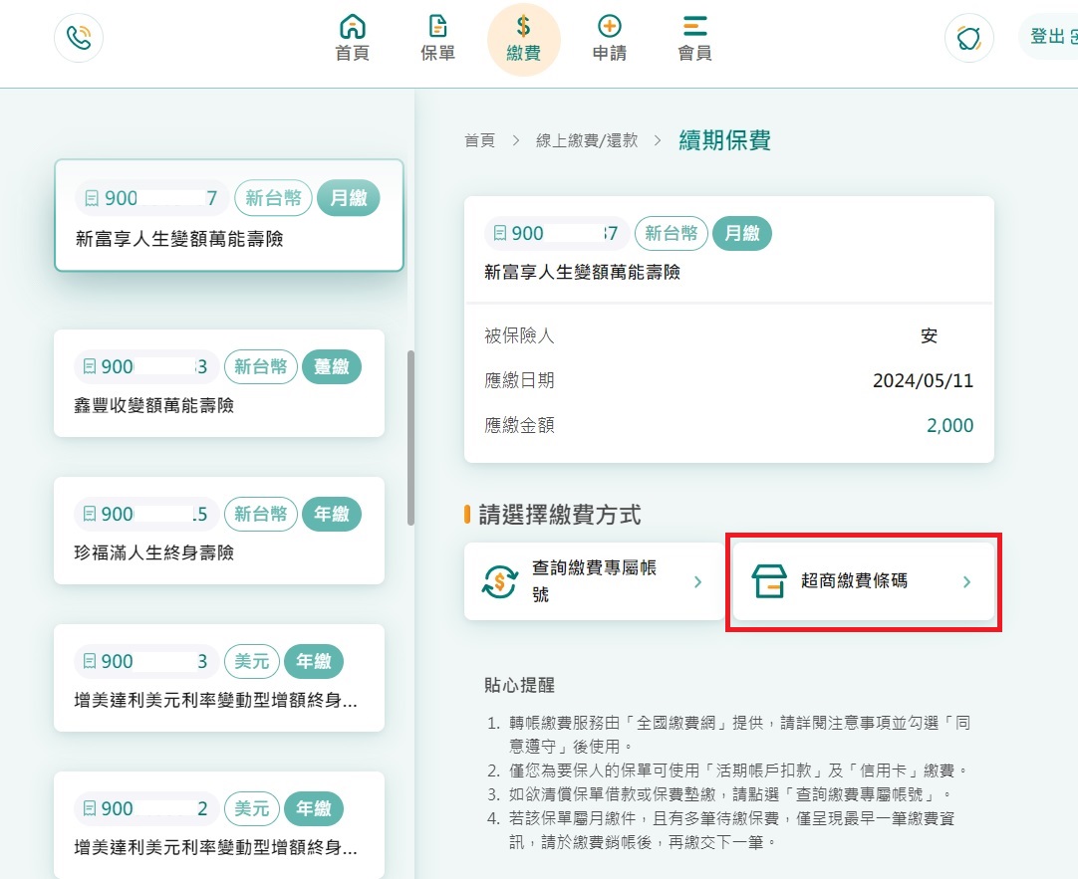Image resolution: width=1078 pixels, height=879 pixels.
Task: Click 年繳 badge on 珍福滿人生 card
Action: tap(332, 514)
